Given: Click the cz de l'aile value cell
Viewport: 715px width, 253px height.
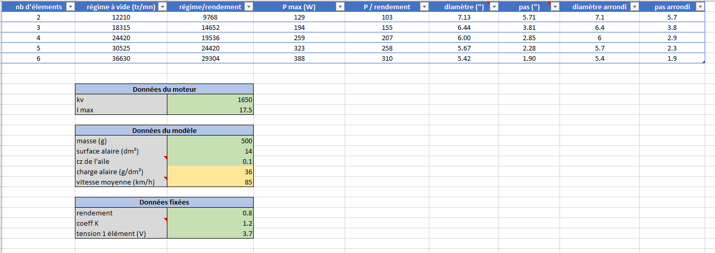Looking at the screenshot, I should pos(210,161).
